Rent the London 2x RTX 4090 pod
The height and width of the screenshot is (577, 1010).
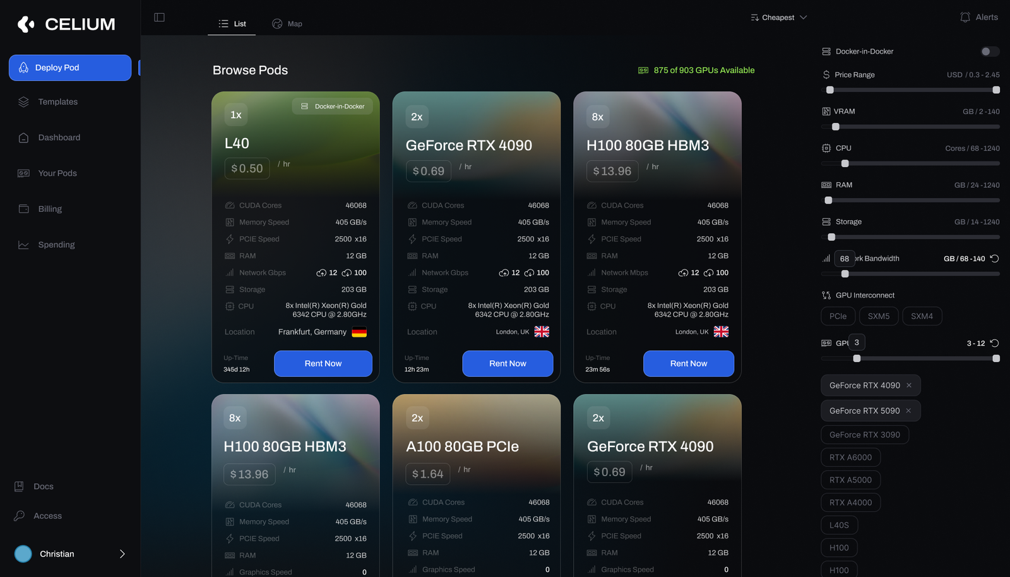[x=508, y=363]
